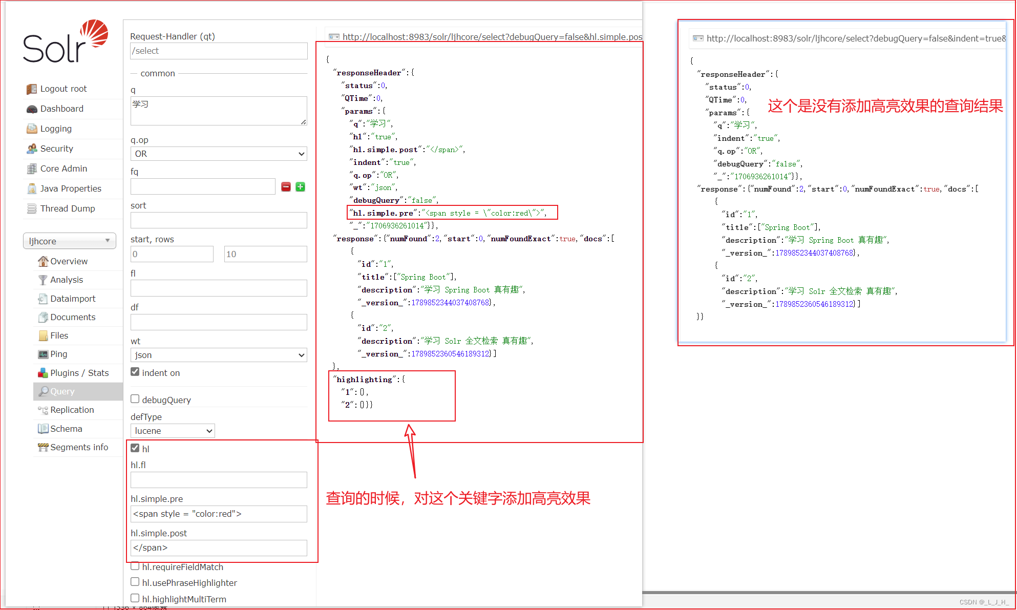Image resolution: width=1017 pixels, height=610 pixels.
Task: Click the Analysis funnel icon
Action: coord(43,280)
